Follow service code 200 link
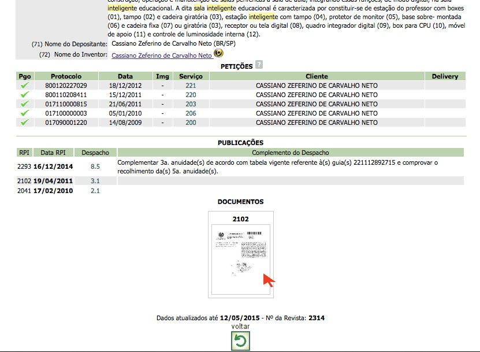Image resolution: width=480 pixels, height=352 pixels. (x=191, y=123)
